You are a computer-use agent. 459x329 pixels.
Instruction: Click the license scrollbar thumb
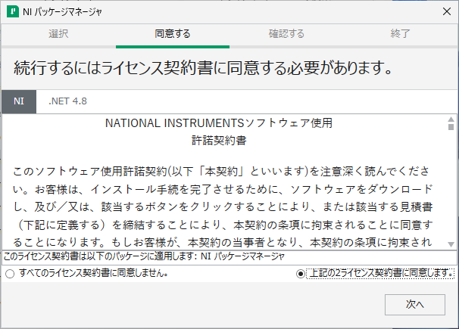coord(451,127)
